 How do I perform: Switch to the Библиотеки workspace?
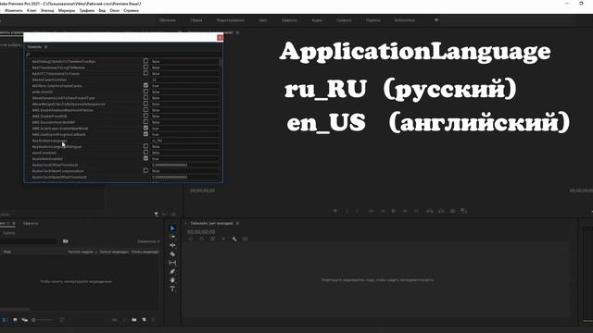point(405,20)
